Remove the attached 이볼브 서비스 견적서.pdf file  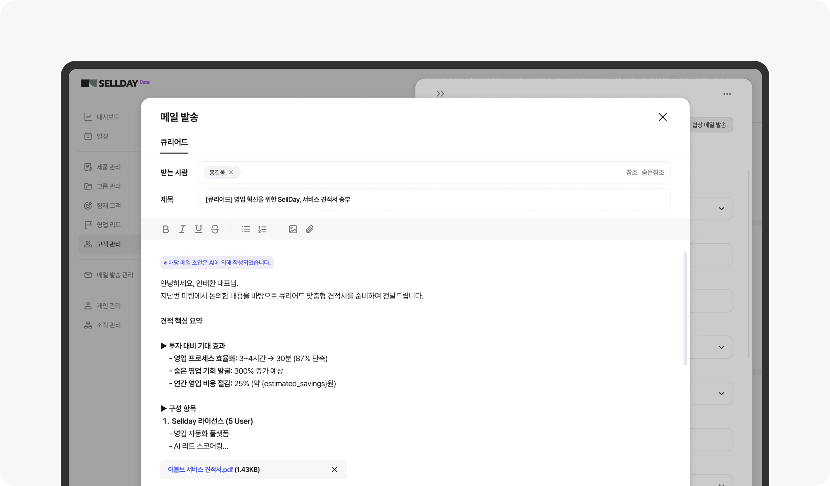334,469
